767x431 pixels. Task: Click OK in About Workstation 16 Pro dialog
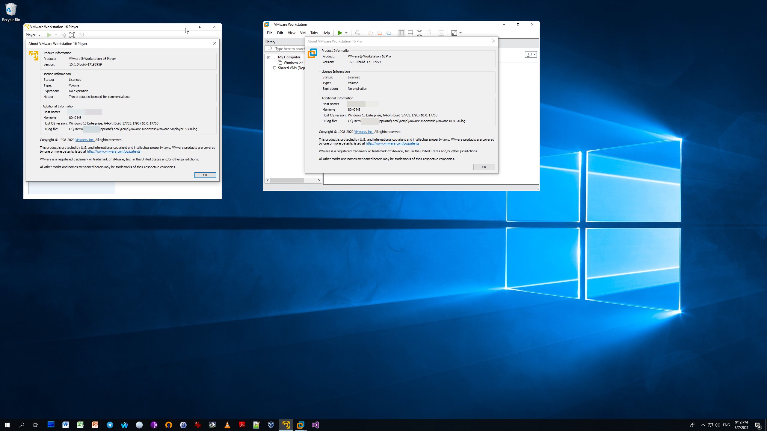484,167
